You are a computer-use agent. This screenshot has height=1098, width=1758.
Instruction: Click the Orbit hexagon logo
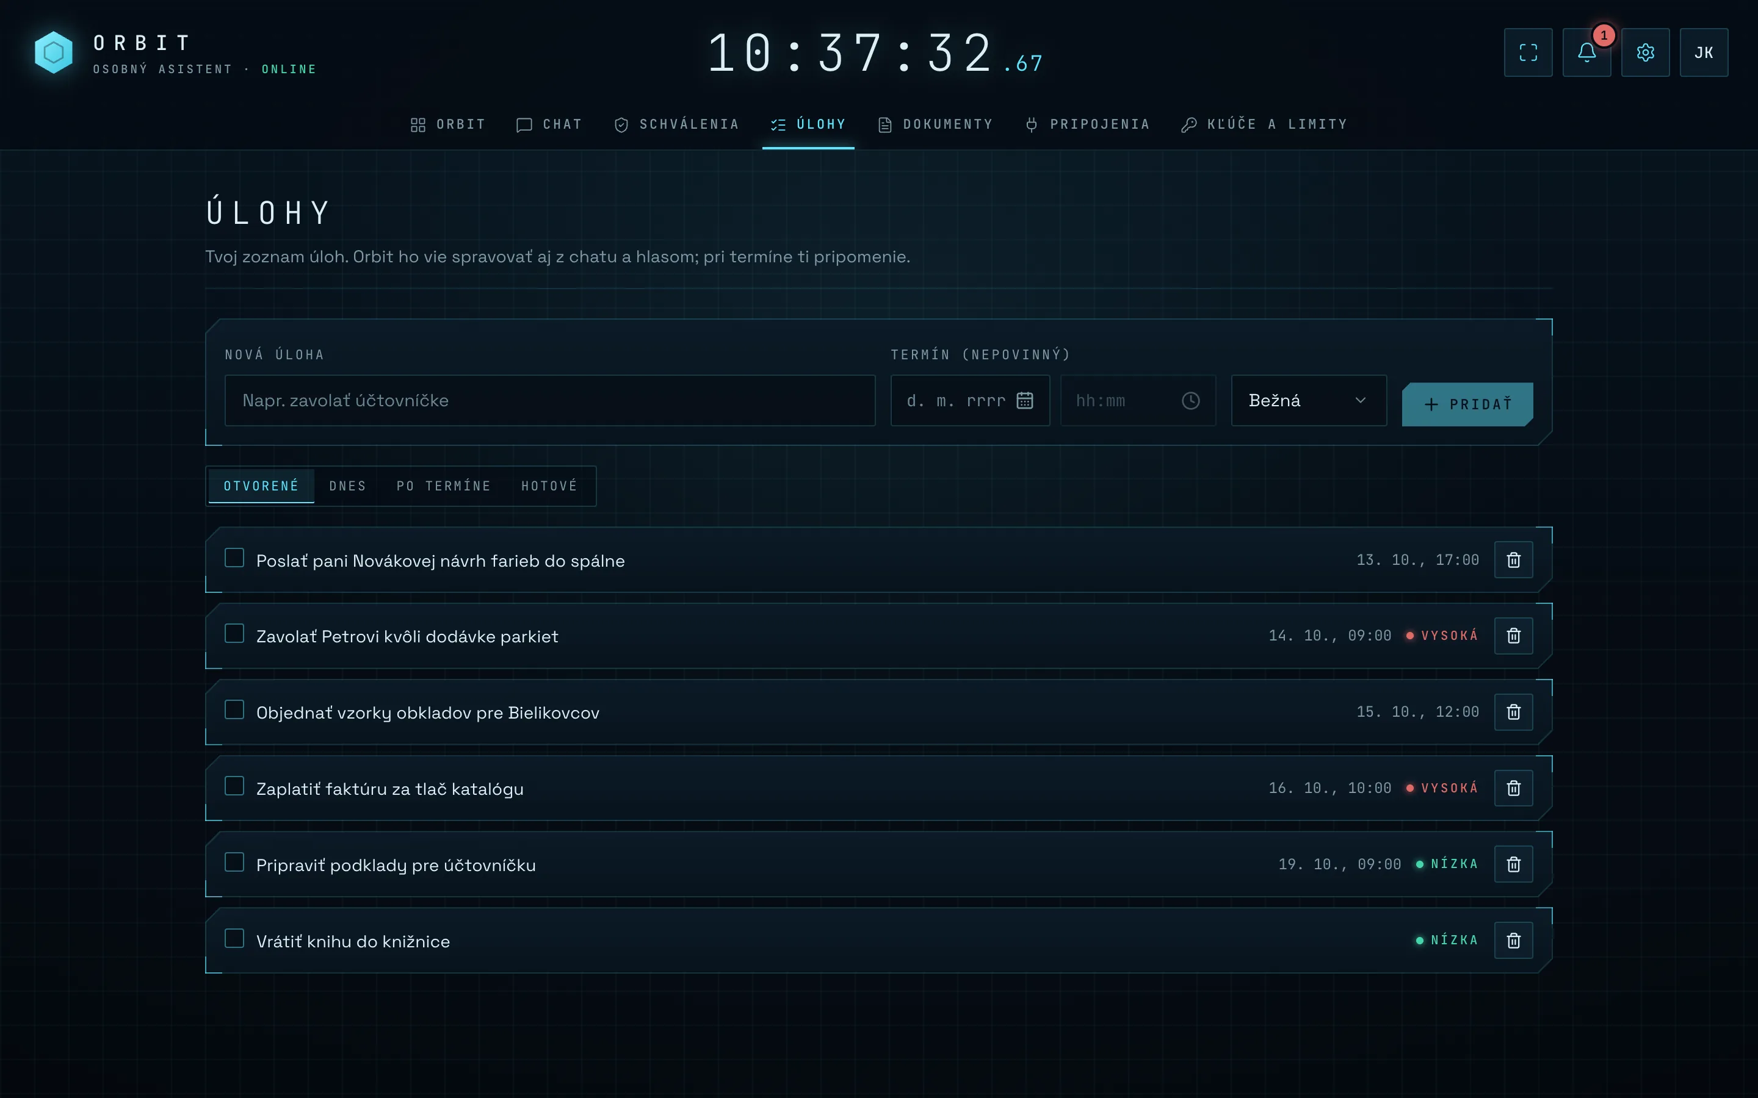tap(54, 52)
